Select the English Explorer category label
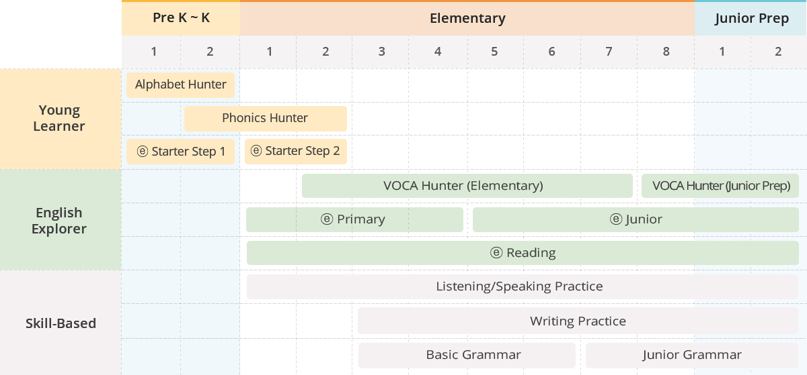Image resolution: width=807 pixels, height=375 pixels. [61, 220]
